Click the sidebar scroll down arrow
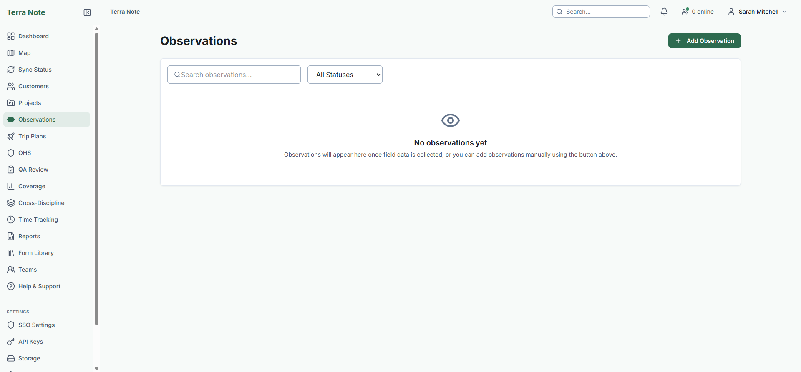 point(97,369)
